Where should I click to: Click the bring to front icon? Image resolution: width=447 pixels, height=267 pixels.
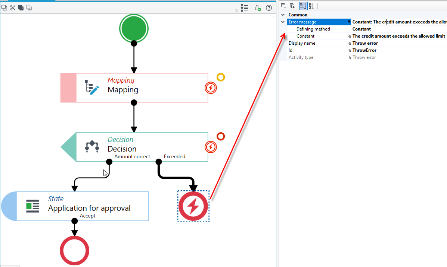pyautogui.click(x=21, y=8)
